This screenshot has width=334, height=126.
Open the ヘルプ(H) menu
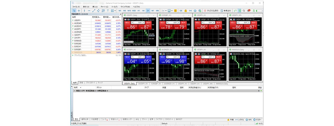[137, 6]
